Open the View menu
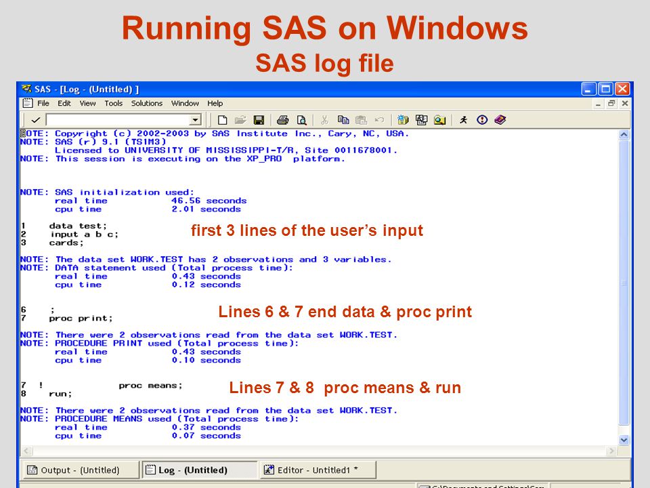Image resolution: width=650 pixels, height=488 pixels. 87,103
